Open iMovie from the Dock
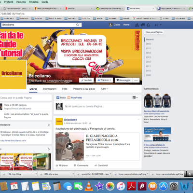Image resolution: width=193 pixels, height=193 pixels. coord(99,186)
